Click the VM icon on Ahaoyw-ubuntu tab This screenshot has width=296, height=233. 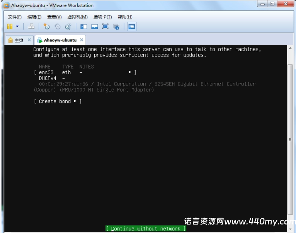pyautogui.click(x=40, y=40)
